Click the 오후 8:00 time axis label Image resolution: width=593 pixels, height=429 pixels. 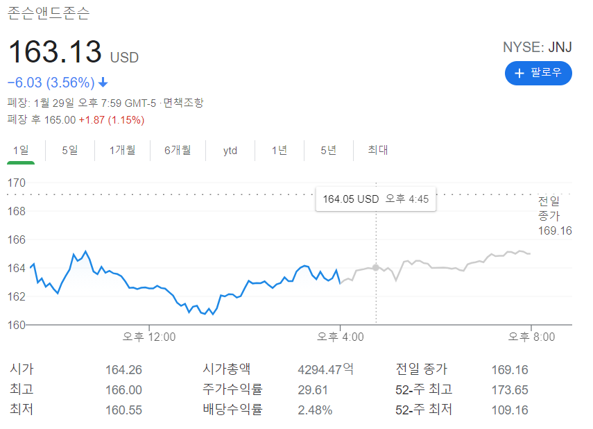[x=531, y=337]
